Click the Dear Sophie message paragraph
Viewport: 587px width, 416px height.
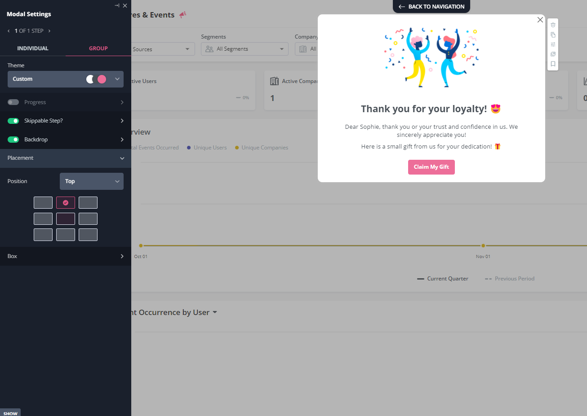(x=431, y=131)
